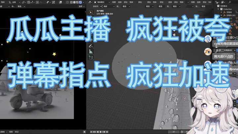Open 标记 marker menu in timeline
The image size is (238, 134).
click(x=17, y=132)
